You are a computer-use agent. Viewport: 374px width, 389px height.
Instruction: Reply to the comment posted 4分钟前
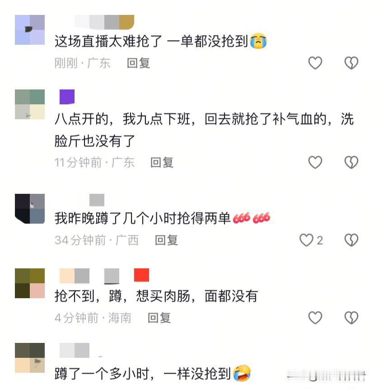(159, 318)
